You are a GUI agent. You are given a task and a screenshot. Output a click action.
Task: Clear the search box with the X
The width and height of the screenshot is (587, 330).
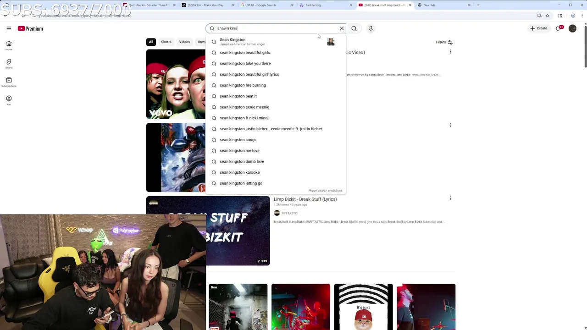click(342, 28)
